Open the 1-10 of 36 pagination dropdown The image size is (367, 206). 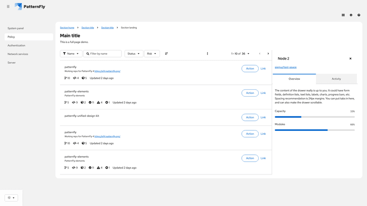click(240, 54)
